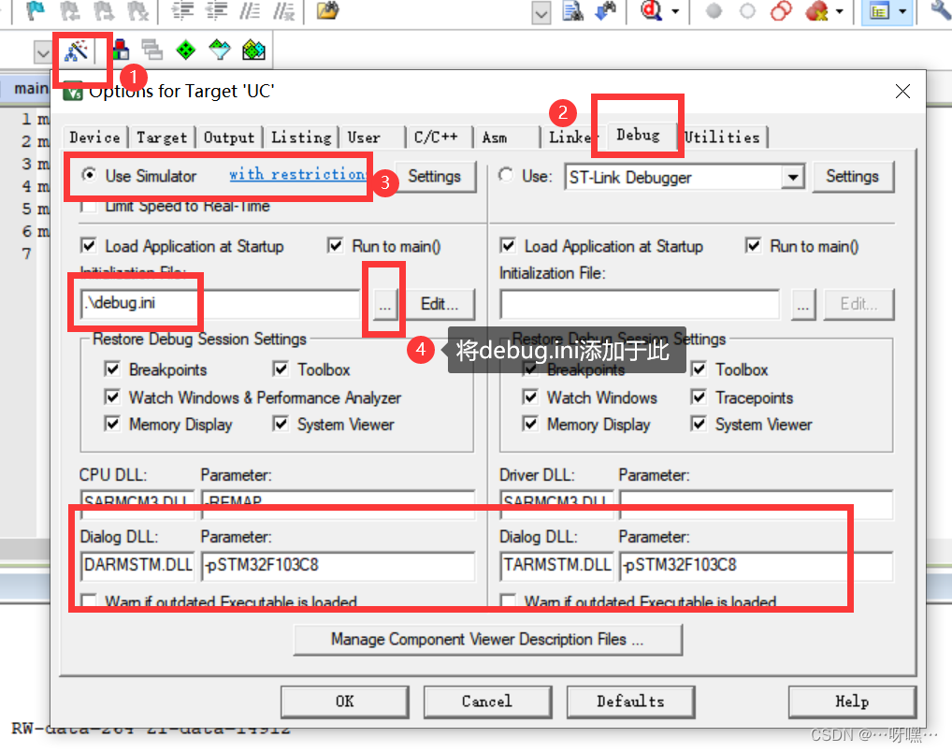Switch to the Listing tab
This screenshot has height=752, width=952.
[x=301, y=137]
